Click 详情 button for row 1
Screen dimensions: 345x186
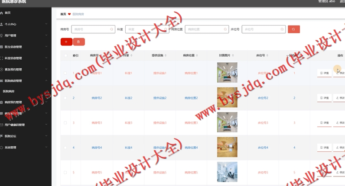click(324, 73)
